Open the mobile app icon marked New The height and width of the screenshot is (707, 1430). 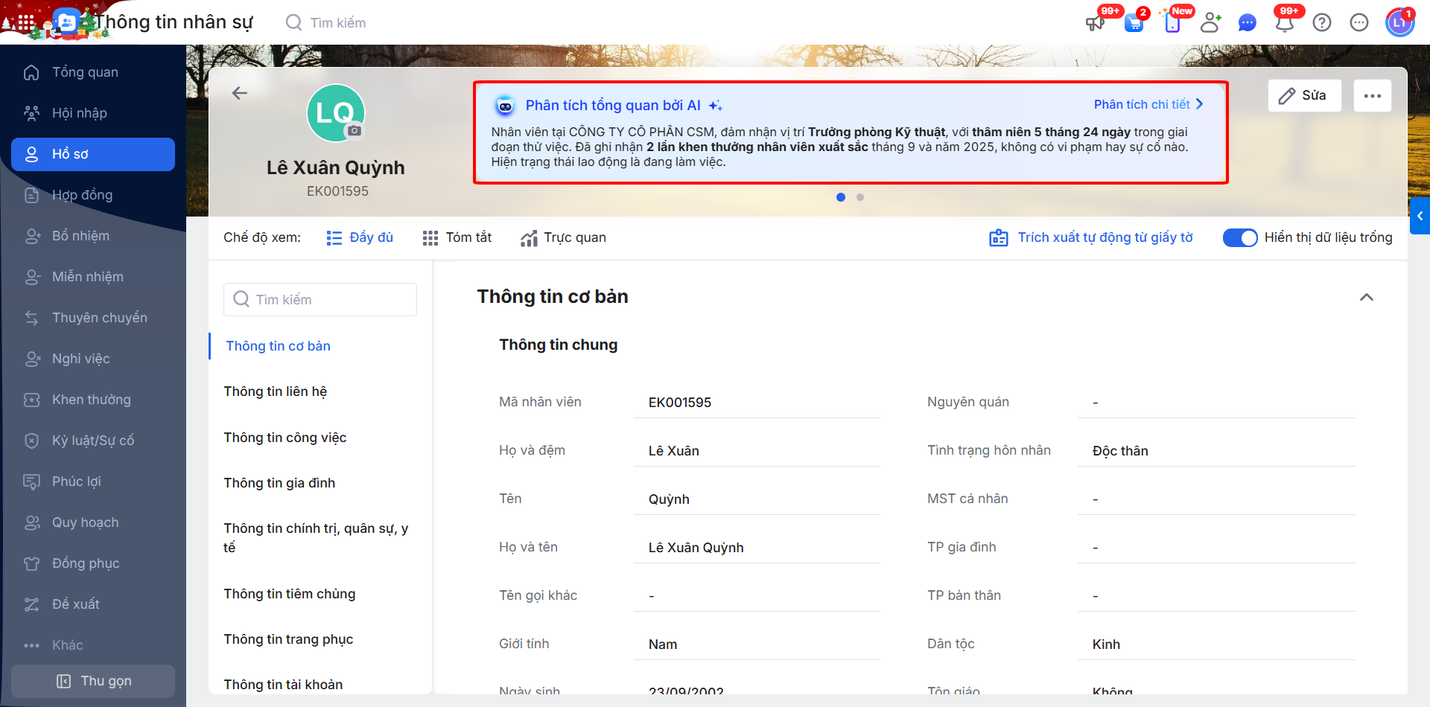tap(1172, 23)
